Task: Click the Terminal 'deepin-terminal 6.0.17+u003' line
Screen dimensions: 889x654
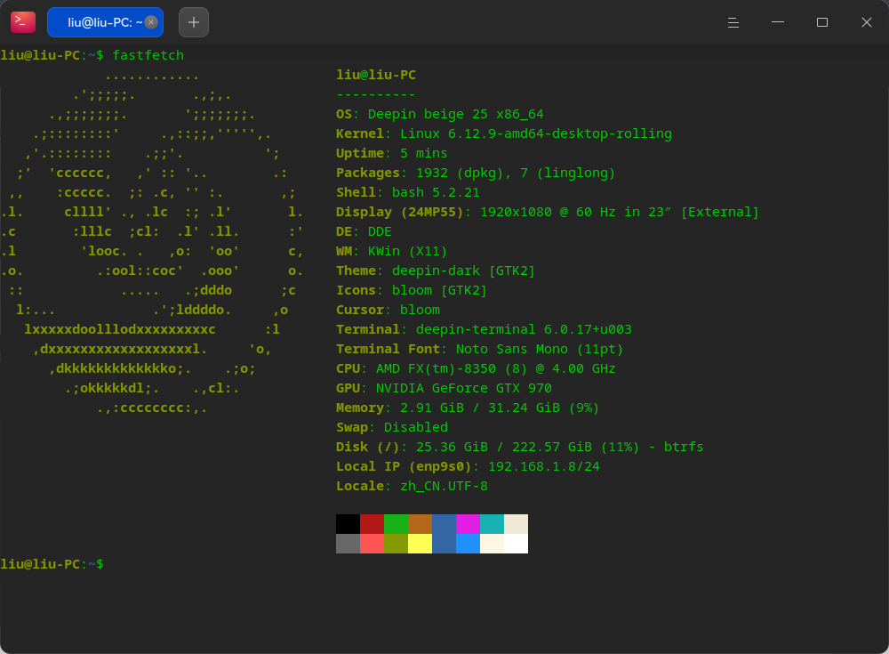Action: (x=484, y=329)
